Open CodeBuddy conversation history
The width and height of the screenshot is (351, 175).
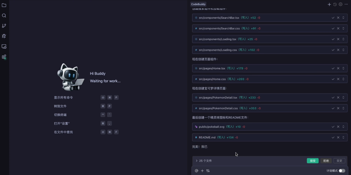335,4
